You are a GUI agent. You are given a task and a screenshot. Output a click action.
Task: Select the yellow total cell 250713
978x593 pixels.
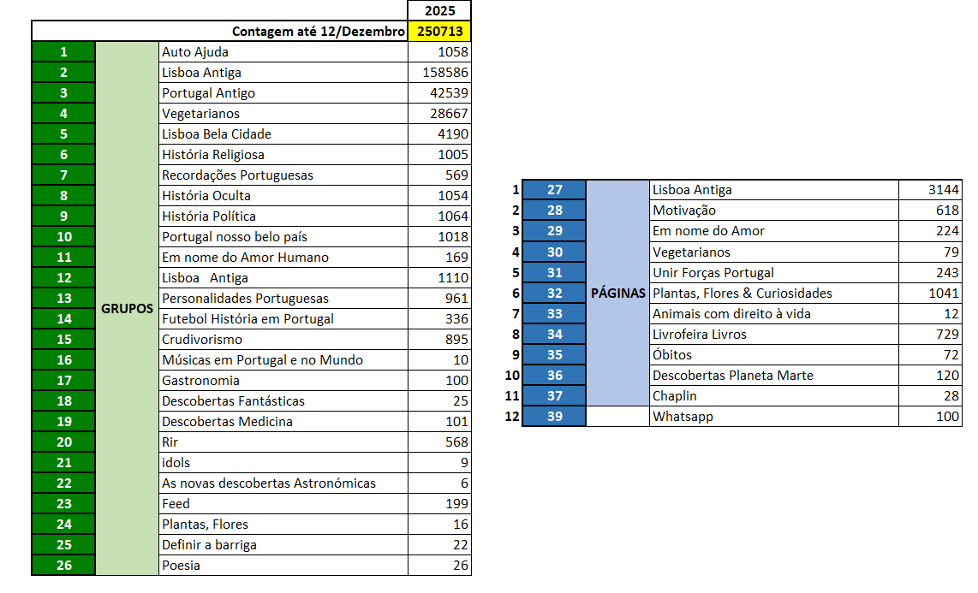pos(439,32)
